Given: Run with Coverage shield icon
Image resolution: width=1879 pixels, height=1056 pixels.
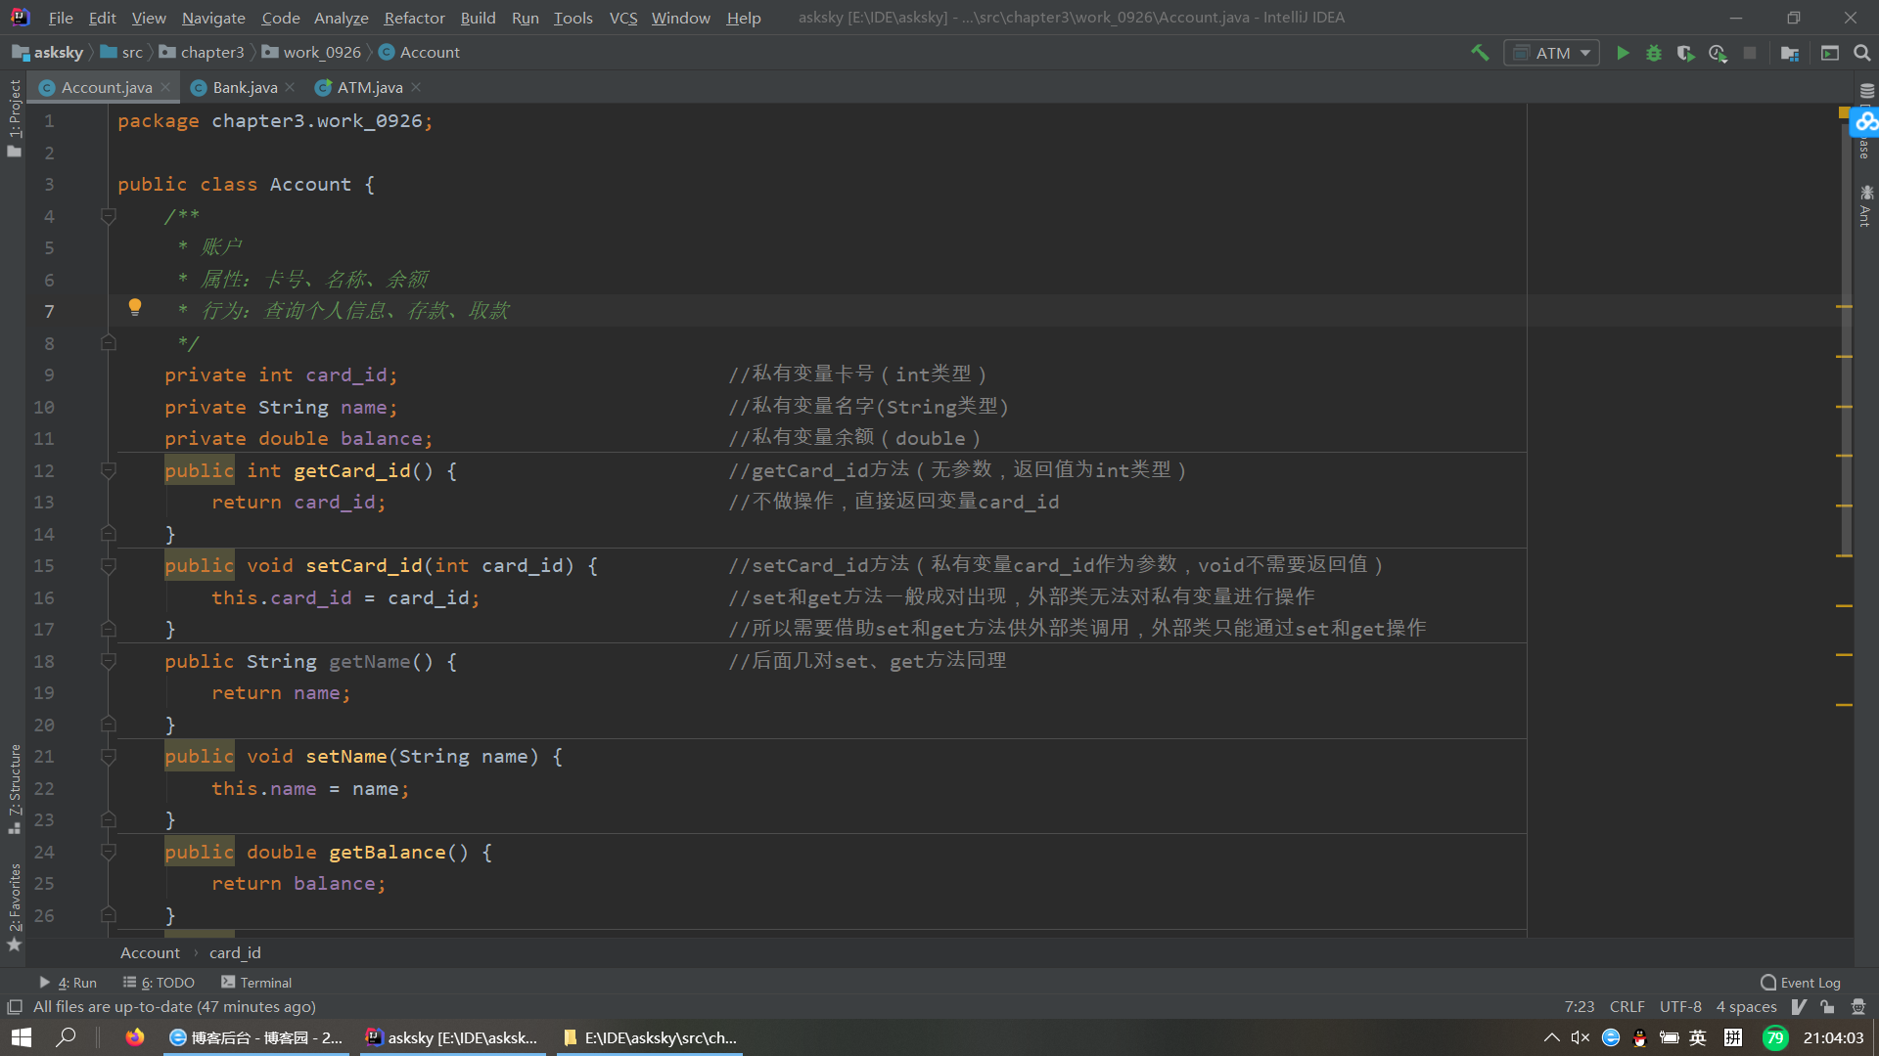Looking at the screenshot, I should pyautogui.click(x=1685, y=53).
